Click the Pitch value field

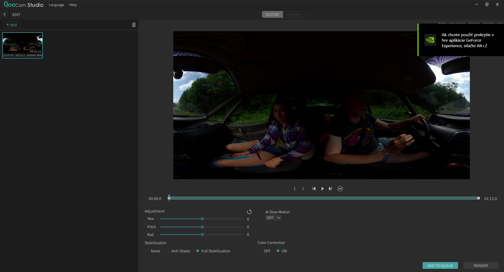[x=248, y=227]
